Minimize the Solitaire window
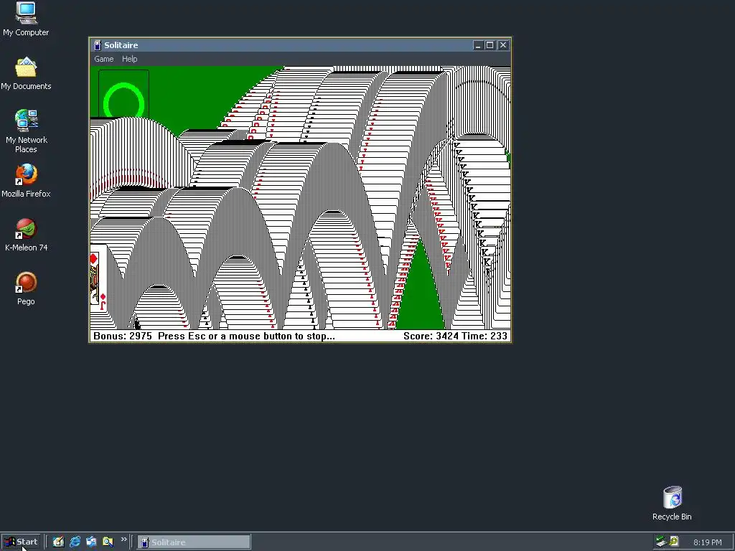Screen dimensions: 735x551 click(x=477, y=45)
